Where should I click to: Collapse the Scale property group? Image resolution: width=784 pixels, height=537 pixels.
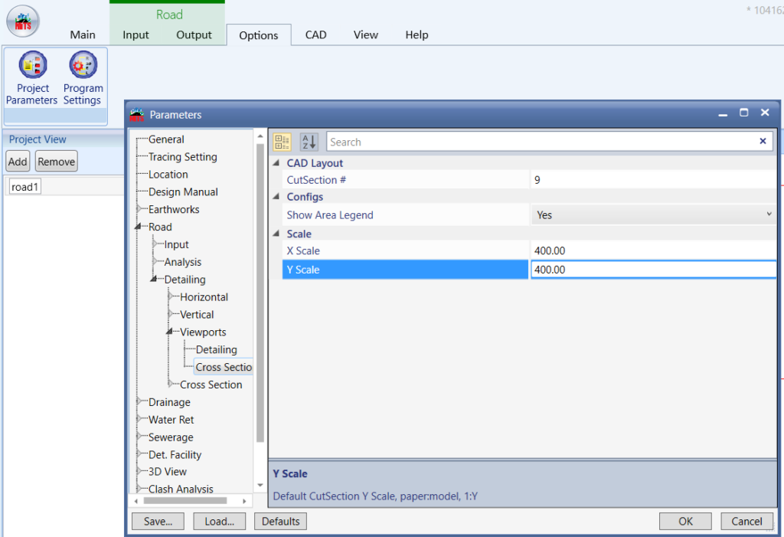(x=276, y=234)
